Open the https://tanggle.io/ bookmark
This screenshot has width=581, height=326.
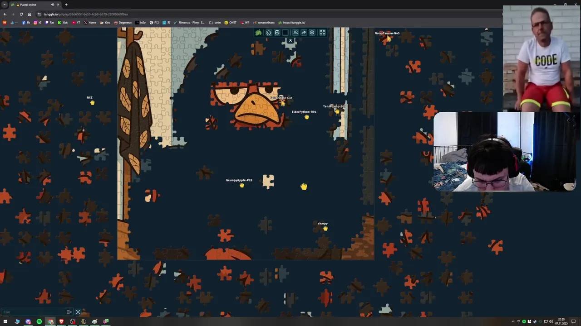click(292, 23)
